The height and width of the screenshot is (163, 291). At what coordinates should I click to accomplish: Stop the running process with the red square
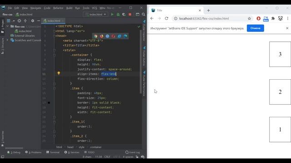[130, 14]
